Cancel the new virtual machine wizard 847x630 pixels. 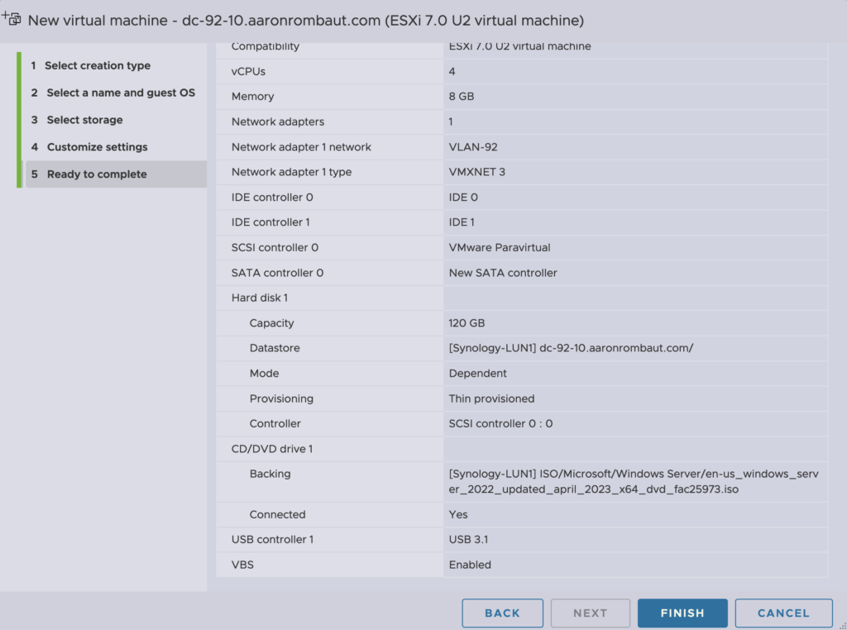coord(782,613)
